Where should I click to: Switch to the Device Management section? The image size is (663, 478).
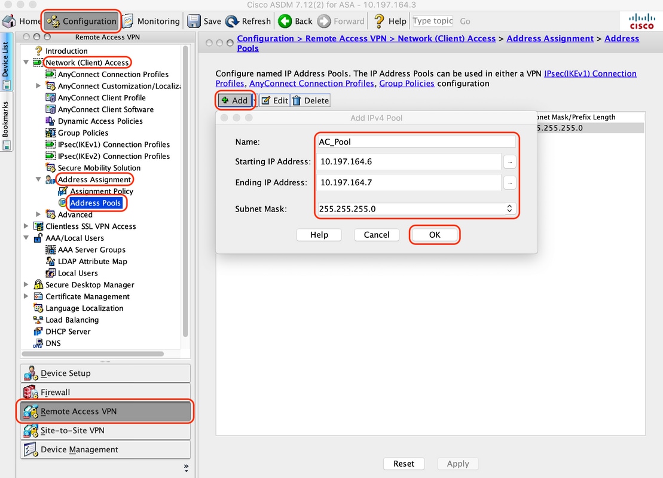pyautogui.click(x=105, y=449)
